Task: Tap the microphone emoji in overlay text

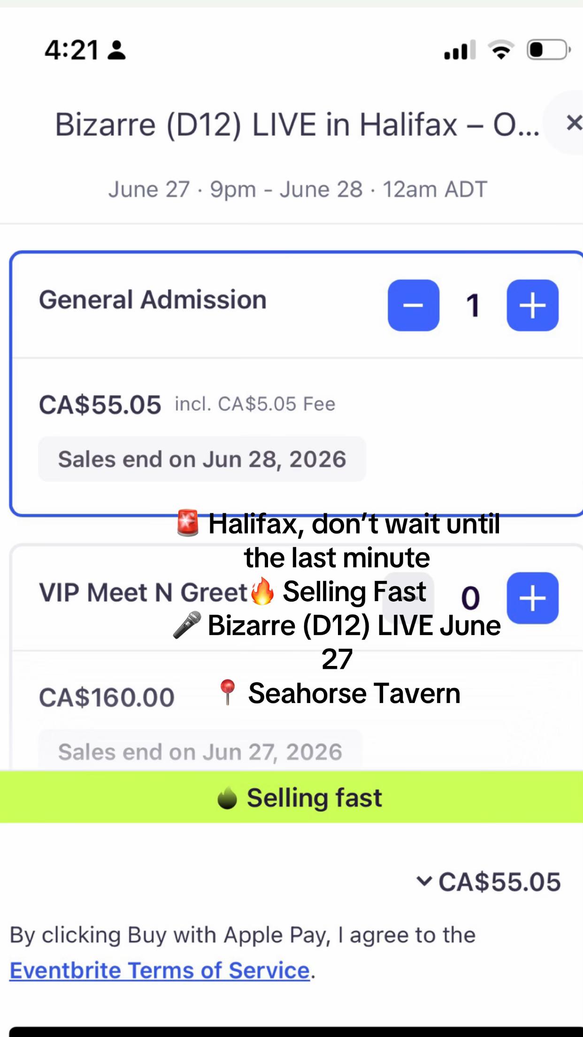Action: 186,625
